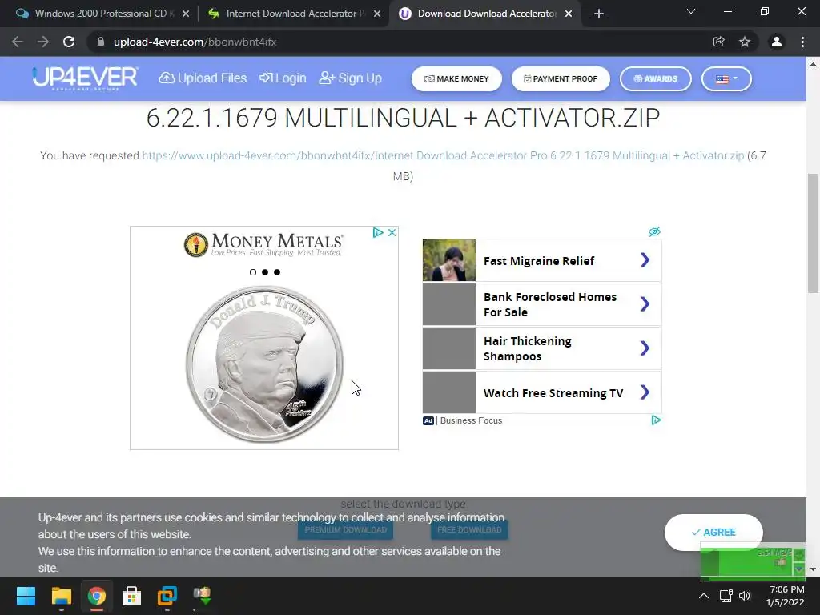Click the PREMIUM DOWNLOAD button
The image size is (820, 615).
point(346,530)
